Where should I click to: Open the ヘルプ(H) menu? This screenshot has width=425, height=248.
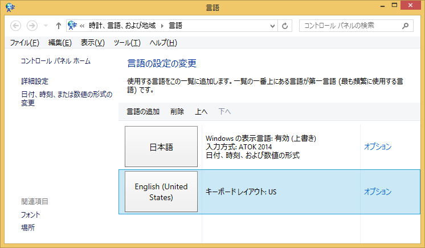(163, 43)
